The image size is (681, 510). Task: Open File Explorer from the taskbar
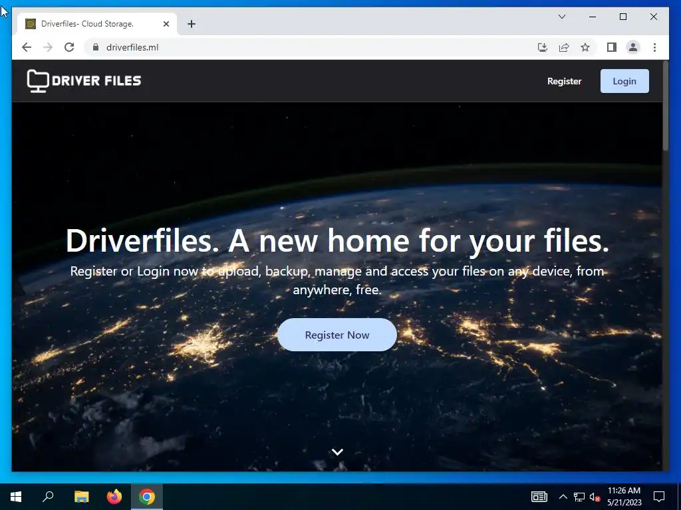(81, 497)
